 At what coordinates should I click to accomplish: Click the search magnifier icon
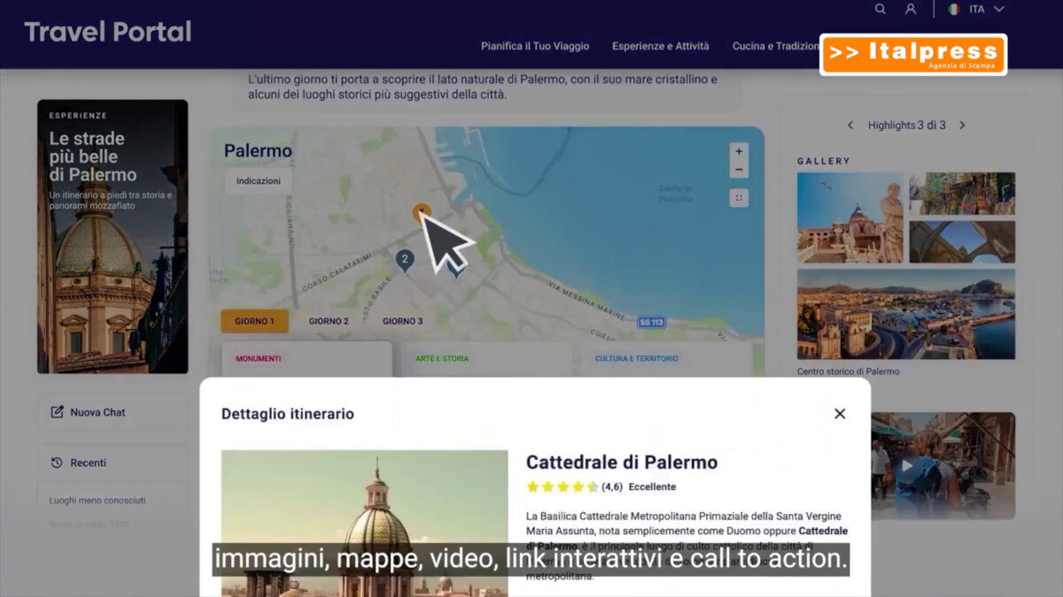tap(880, 9)
